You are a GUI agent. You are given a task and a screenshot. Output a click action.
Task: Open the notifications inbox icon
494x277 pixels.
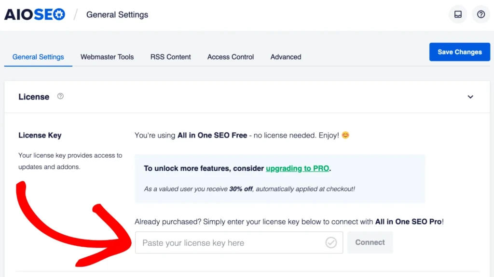tap(458, 14)
